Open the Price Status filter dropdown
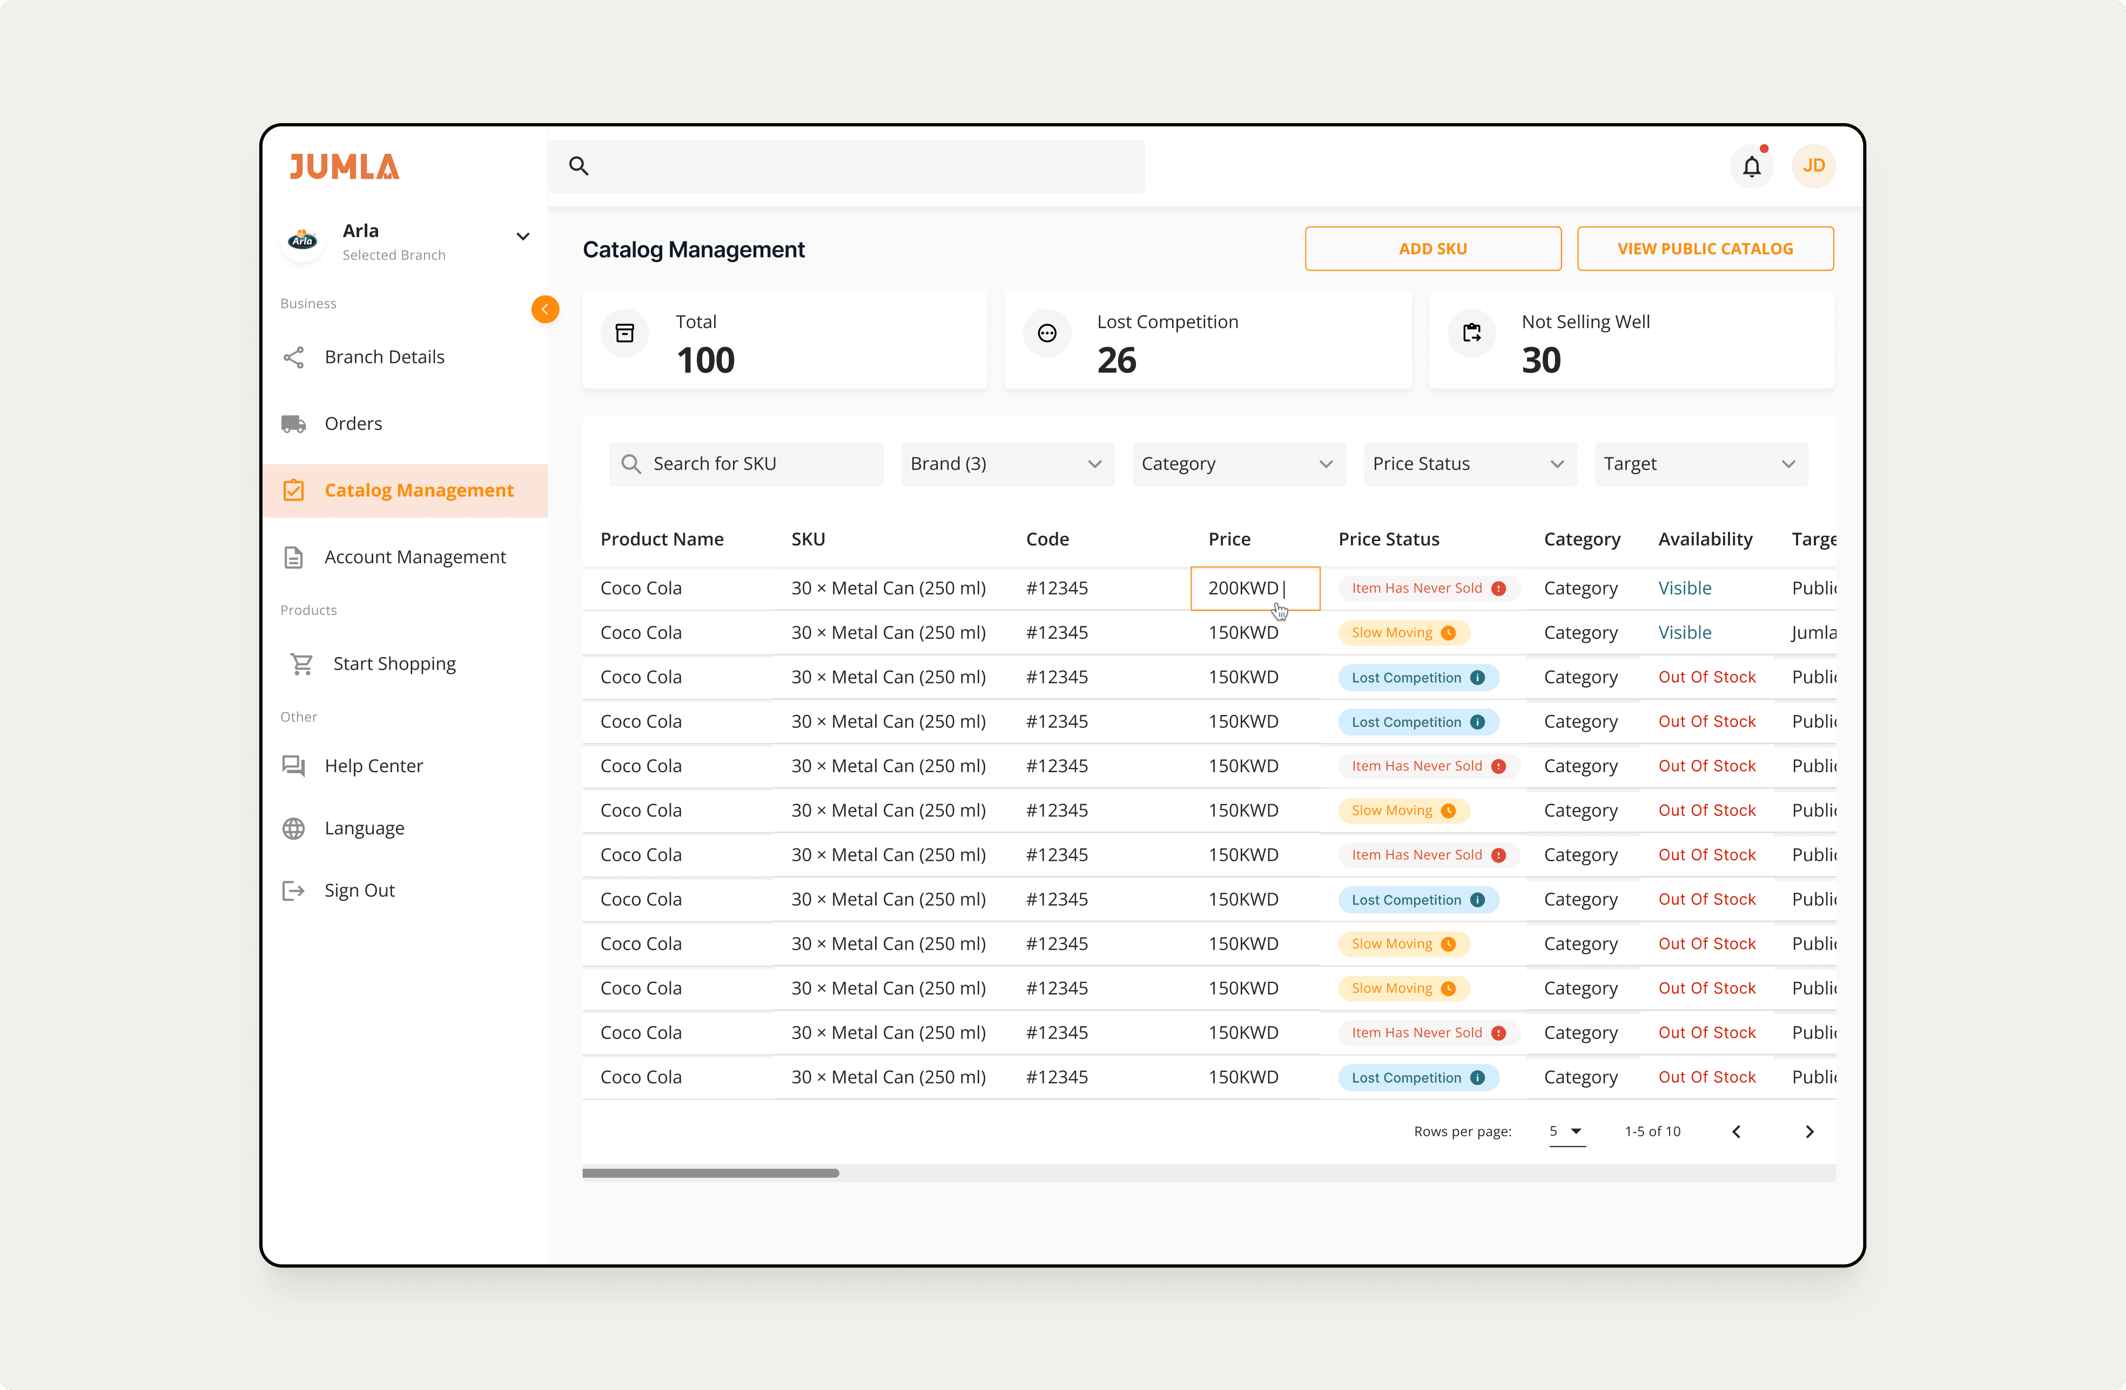Image resolution: width=2126 pixels, height=1390 pixels. (x=1469, y=464)
